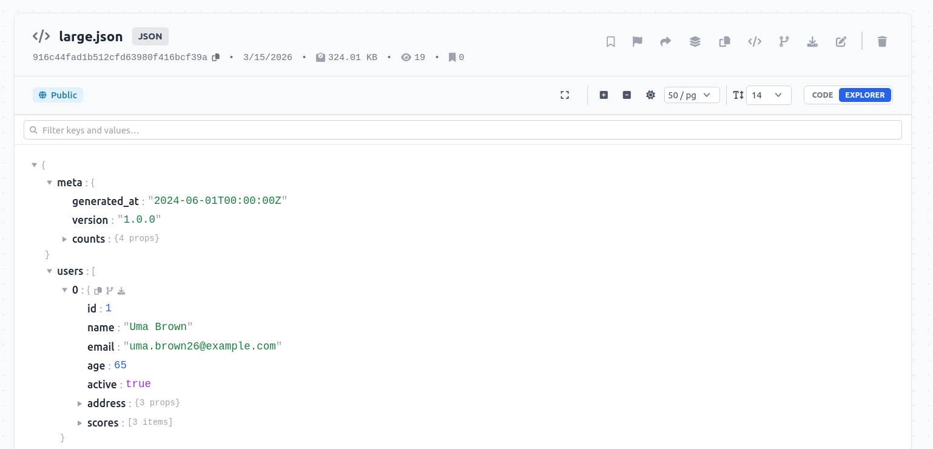Viewport: 933px width, 449px height.
Task: Click the JSON language badge
Action: tap(150, 36)
